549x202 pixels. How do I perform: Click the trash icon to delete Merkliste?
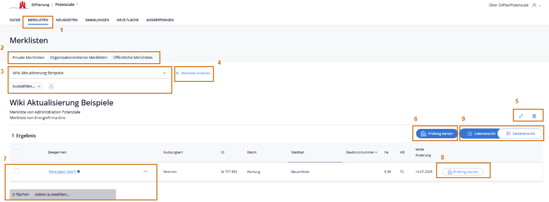click(x=534, y=116)
